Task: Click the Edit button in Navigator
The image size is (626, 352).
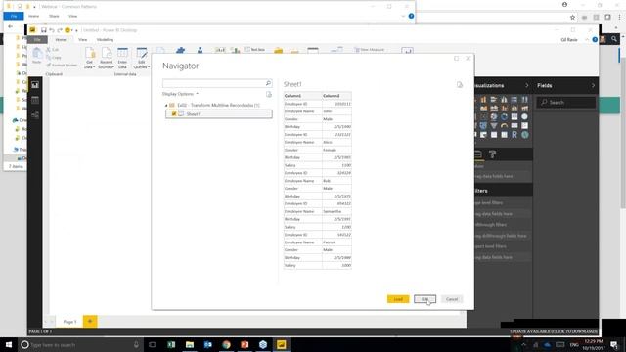Action: point(425,299)
